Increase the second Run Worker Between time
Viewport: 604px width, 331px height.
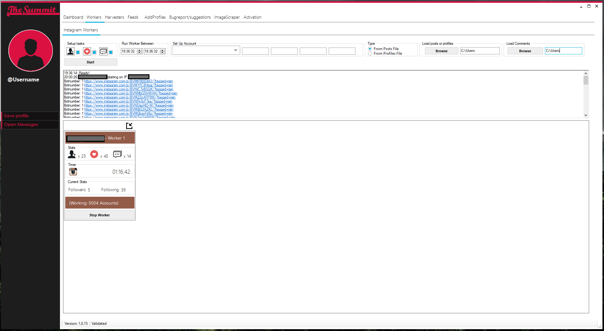click(x=162, y=50)
